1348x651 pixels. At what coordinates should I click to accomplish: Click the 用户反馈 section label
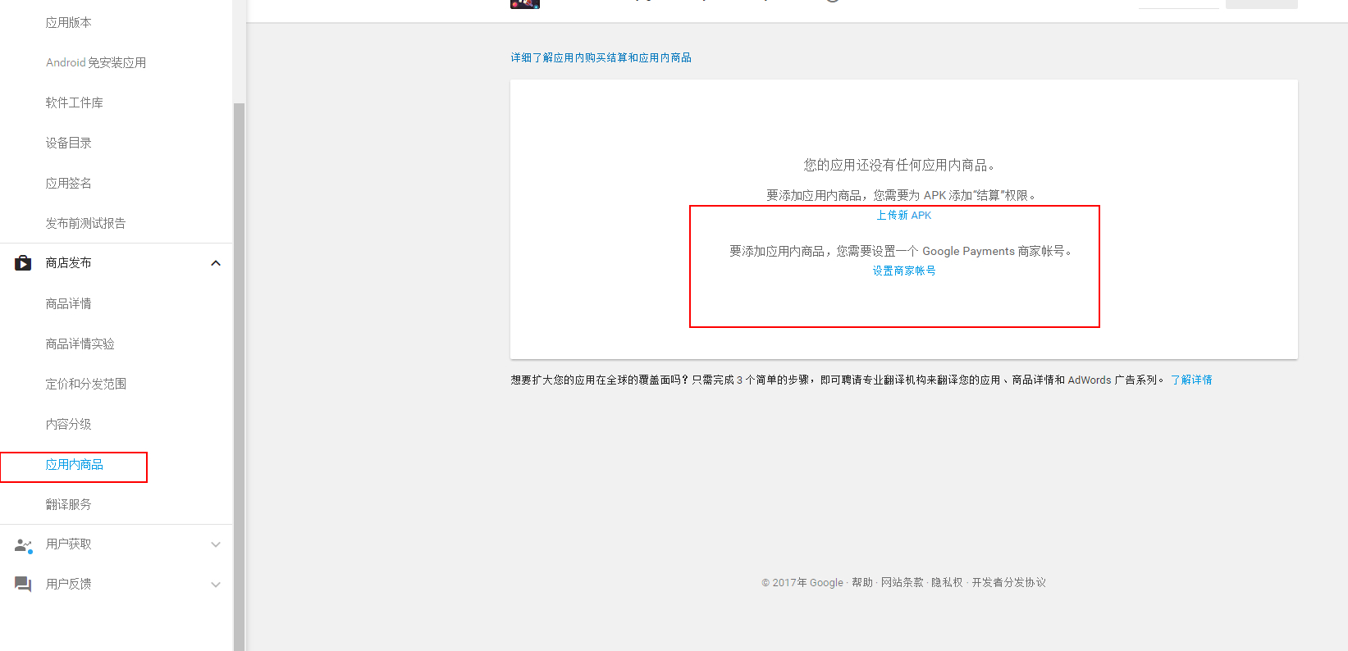(69, 584)
